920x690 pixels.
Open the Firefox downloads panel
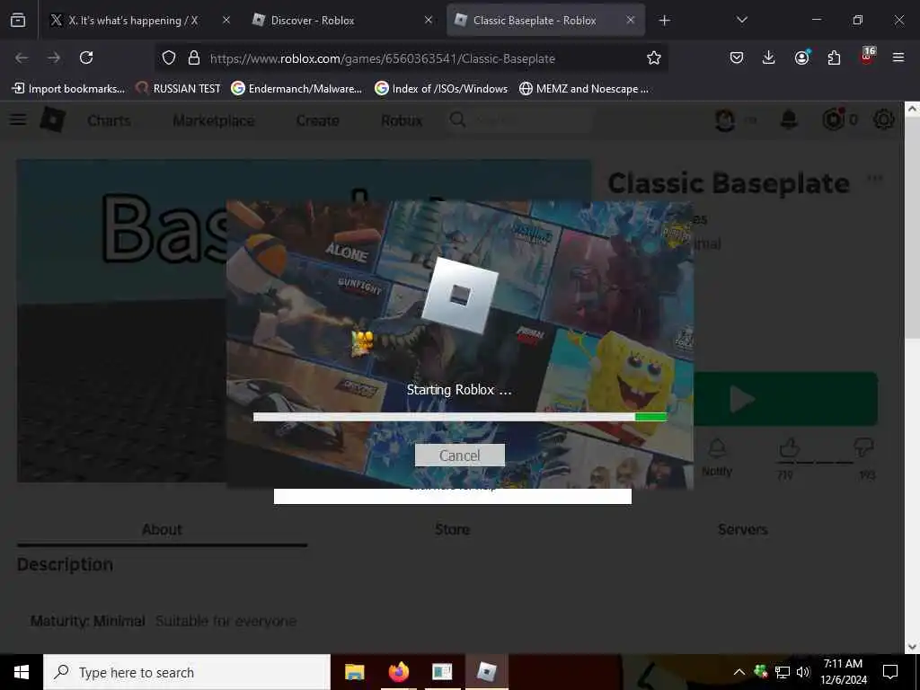769,57
